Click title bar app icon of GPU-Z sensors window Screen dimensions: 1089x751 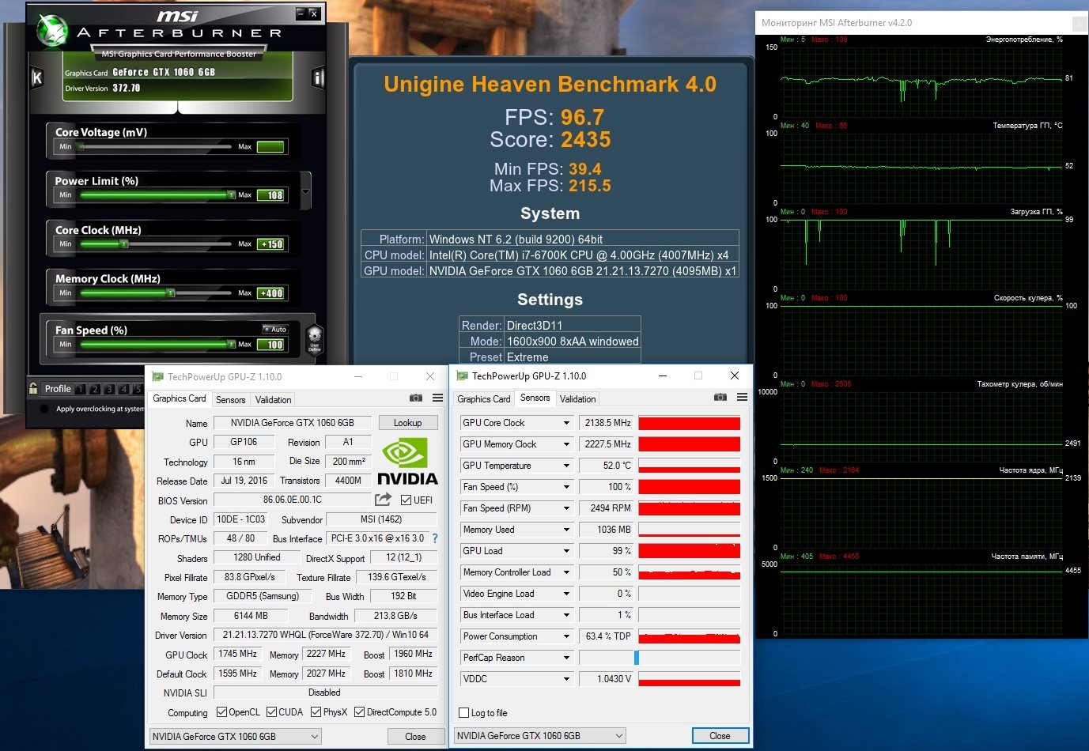[x=463, y=376]
